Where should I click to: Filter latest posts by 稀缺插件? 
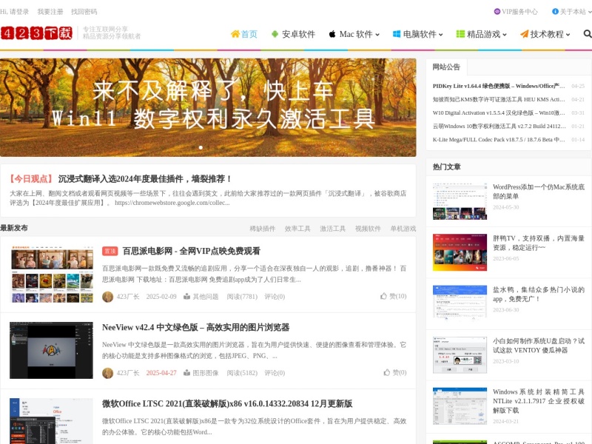263,229
